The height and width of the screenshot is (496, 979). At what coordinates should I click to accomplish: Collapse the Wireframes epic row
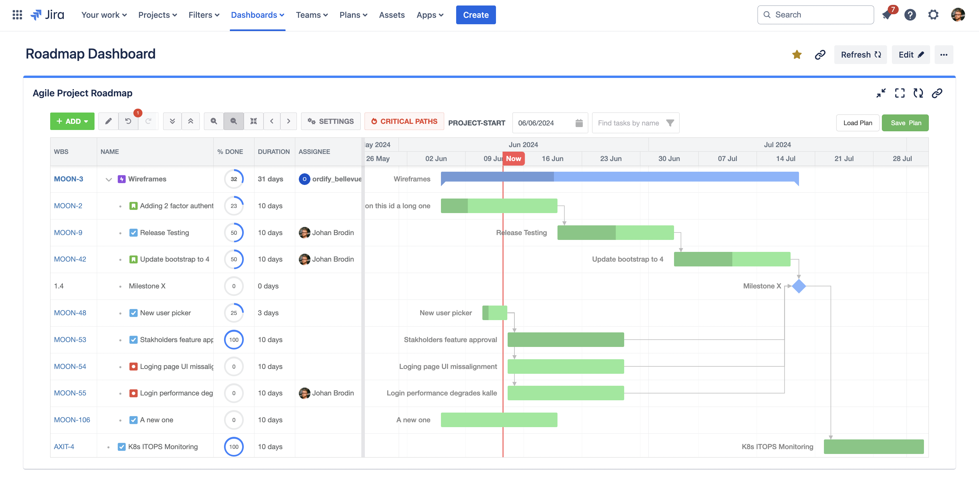point(109,179)
